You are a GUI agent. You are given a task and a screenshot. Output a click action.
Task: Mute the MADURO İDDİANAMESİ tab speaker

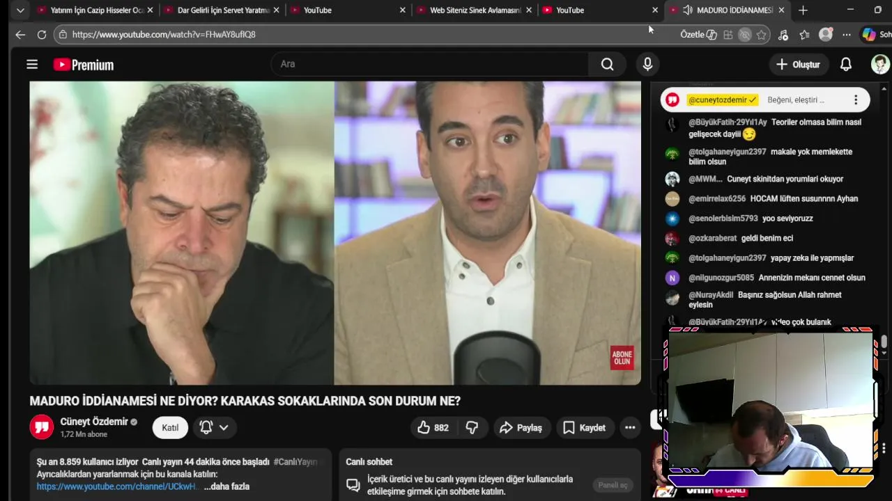click(x=688, y=10)
